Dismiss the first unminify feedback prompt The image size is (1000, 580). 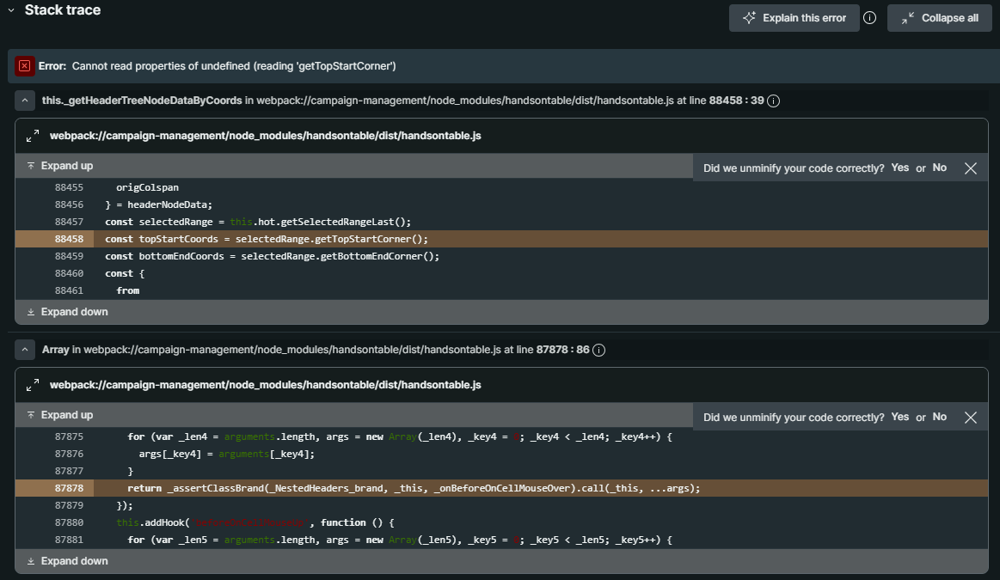(971, 168)
